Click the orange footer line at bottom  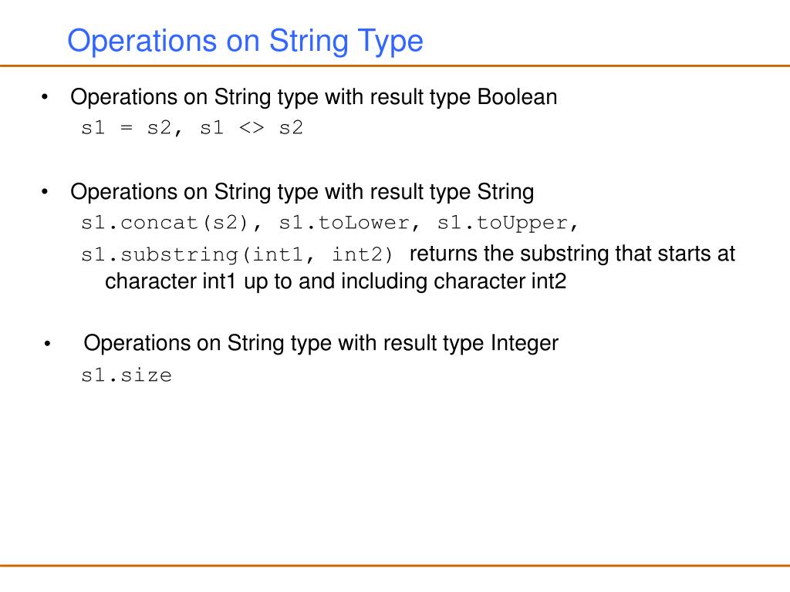click(x=395, y=566)
